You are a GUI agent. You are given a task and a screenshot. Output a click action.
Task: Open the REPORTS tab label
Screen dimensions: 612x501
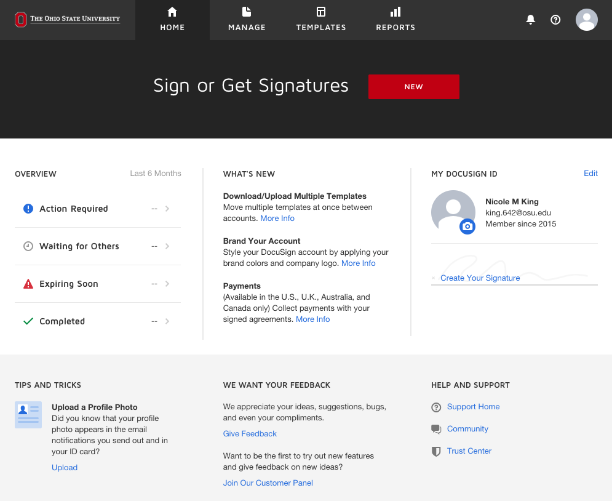click(395, 27)
